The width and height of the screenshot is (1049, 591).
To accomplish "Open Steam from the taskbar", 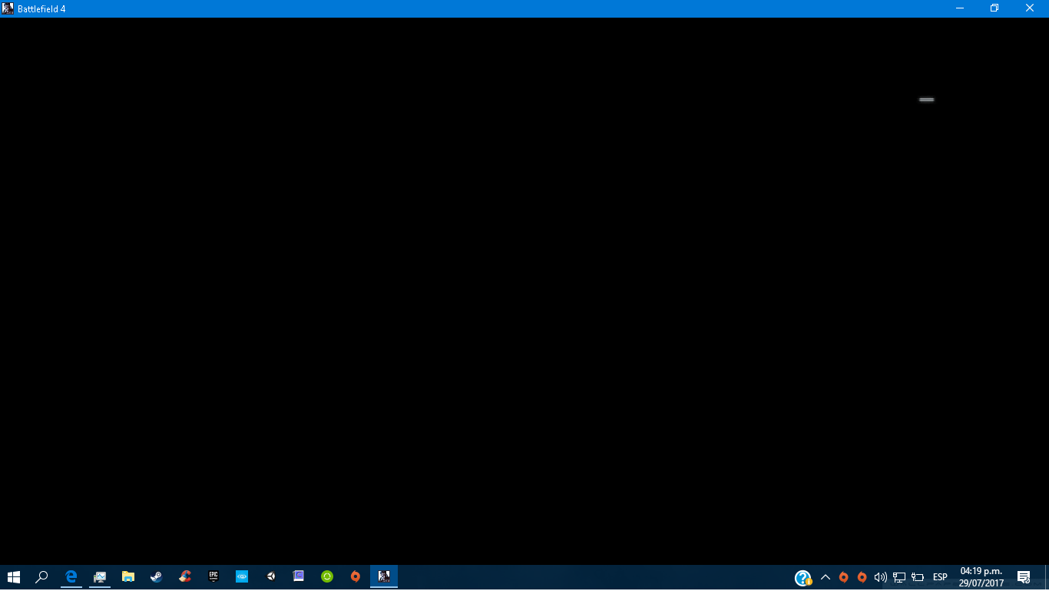I will [157, 577].
